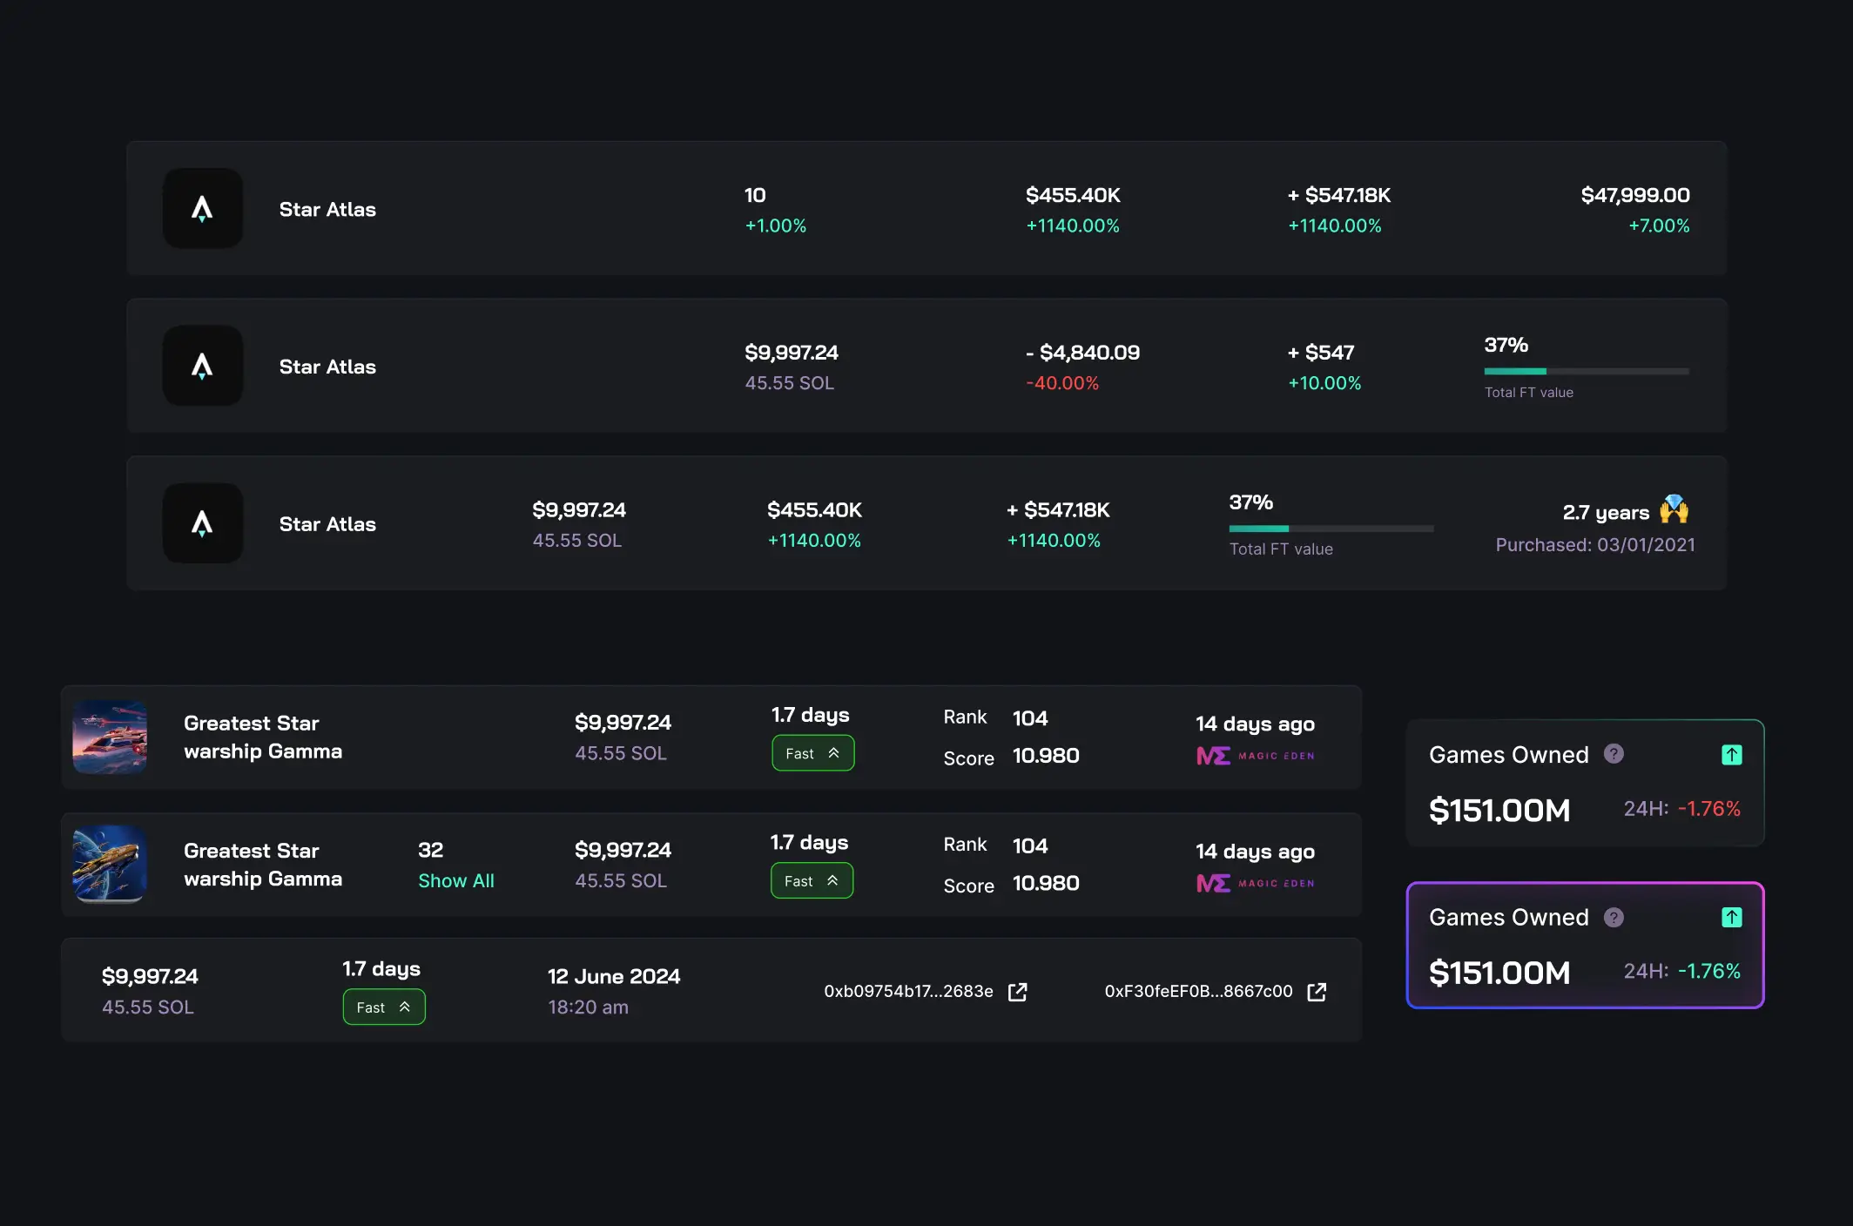The width and height of the screenshot is (1853, 1226).
Task: Expand Fast badge in second warship row
Action: [812, 880]
